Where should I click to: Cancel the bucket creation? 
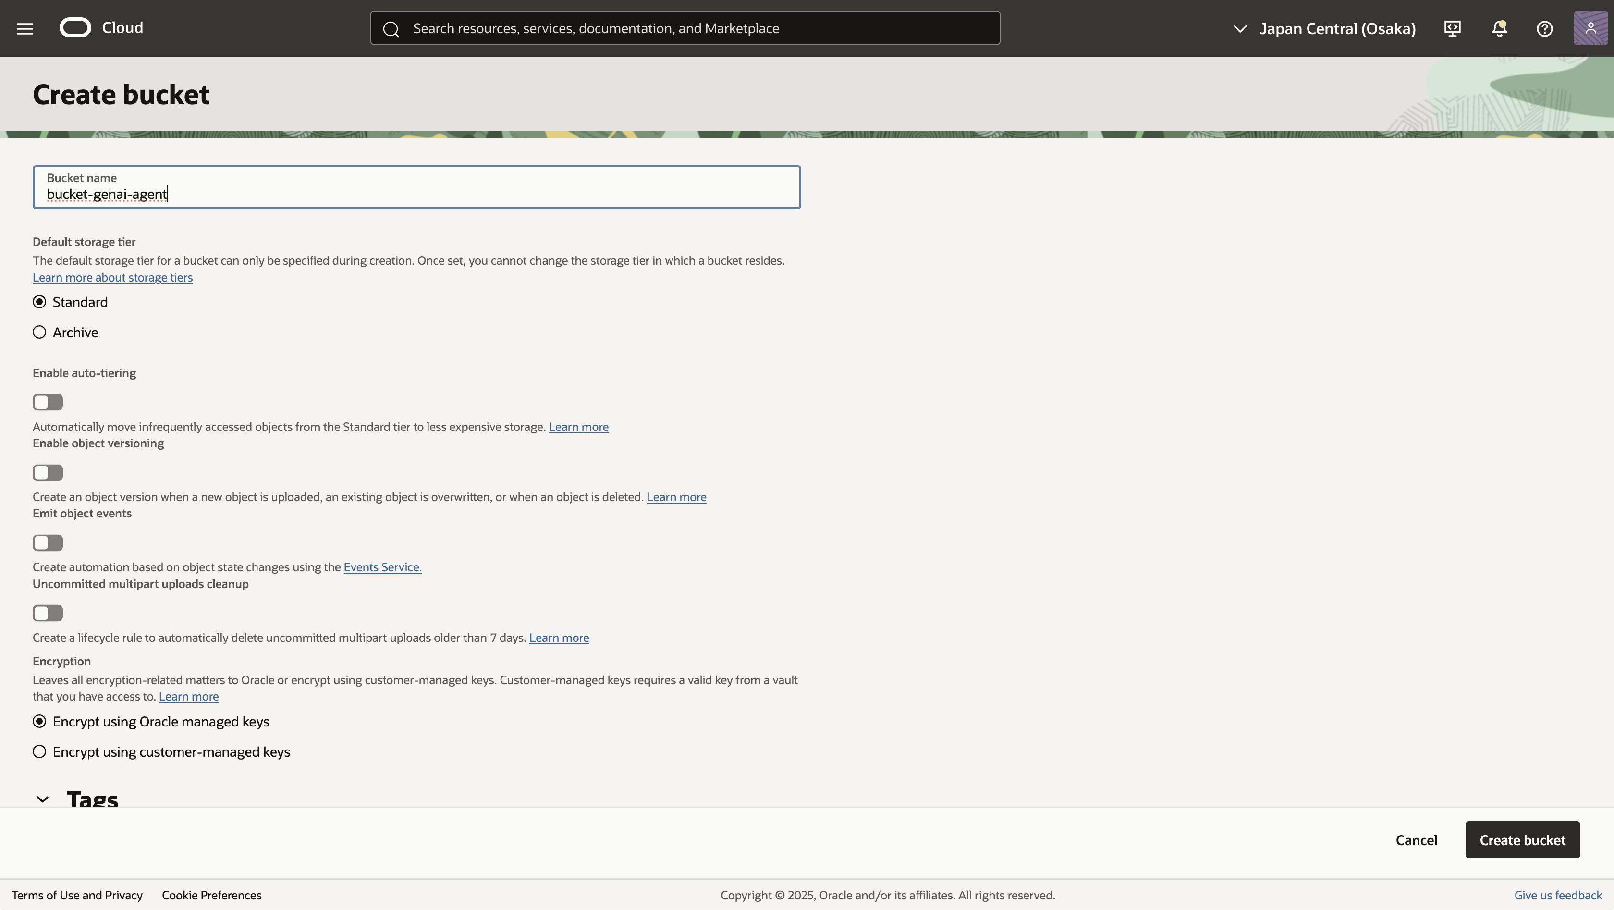(x=1416, y=840)
